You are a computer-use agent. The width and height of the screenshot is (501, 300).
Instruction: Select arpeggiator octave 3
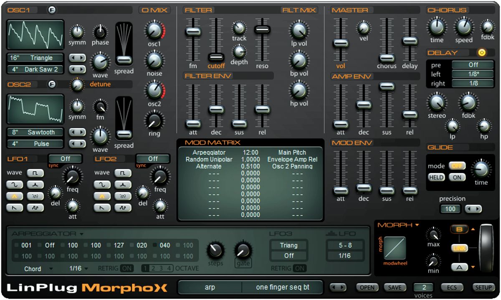pyautogui.click(x=162, y=268)
